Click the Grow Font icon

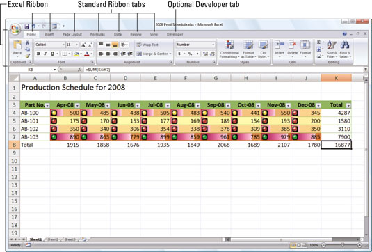tap(83, 45)
